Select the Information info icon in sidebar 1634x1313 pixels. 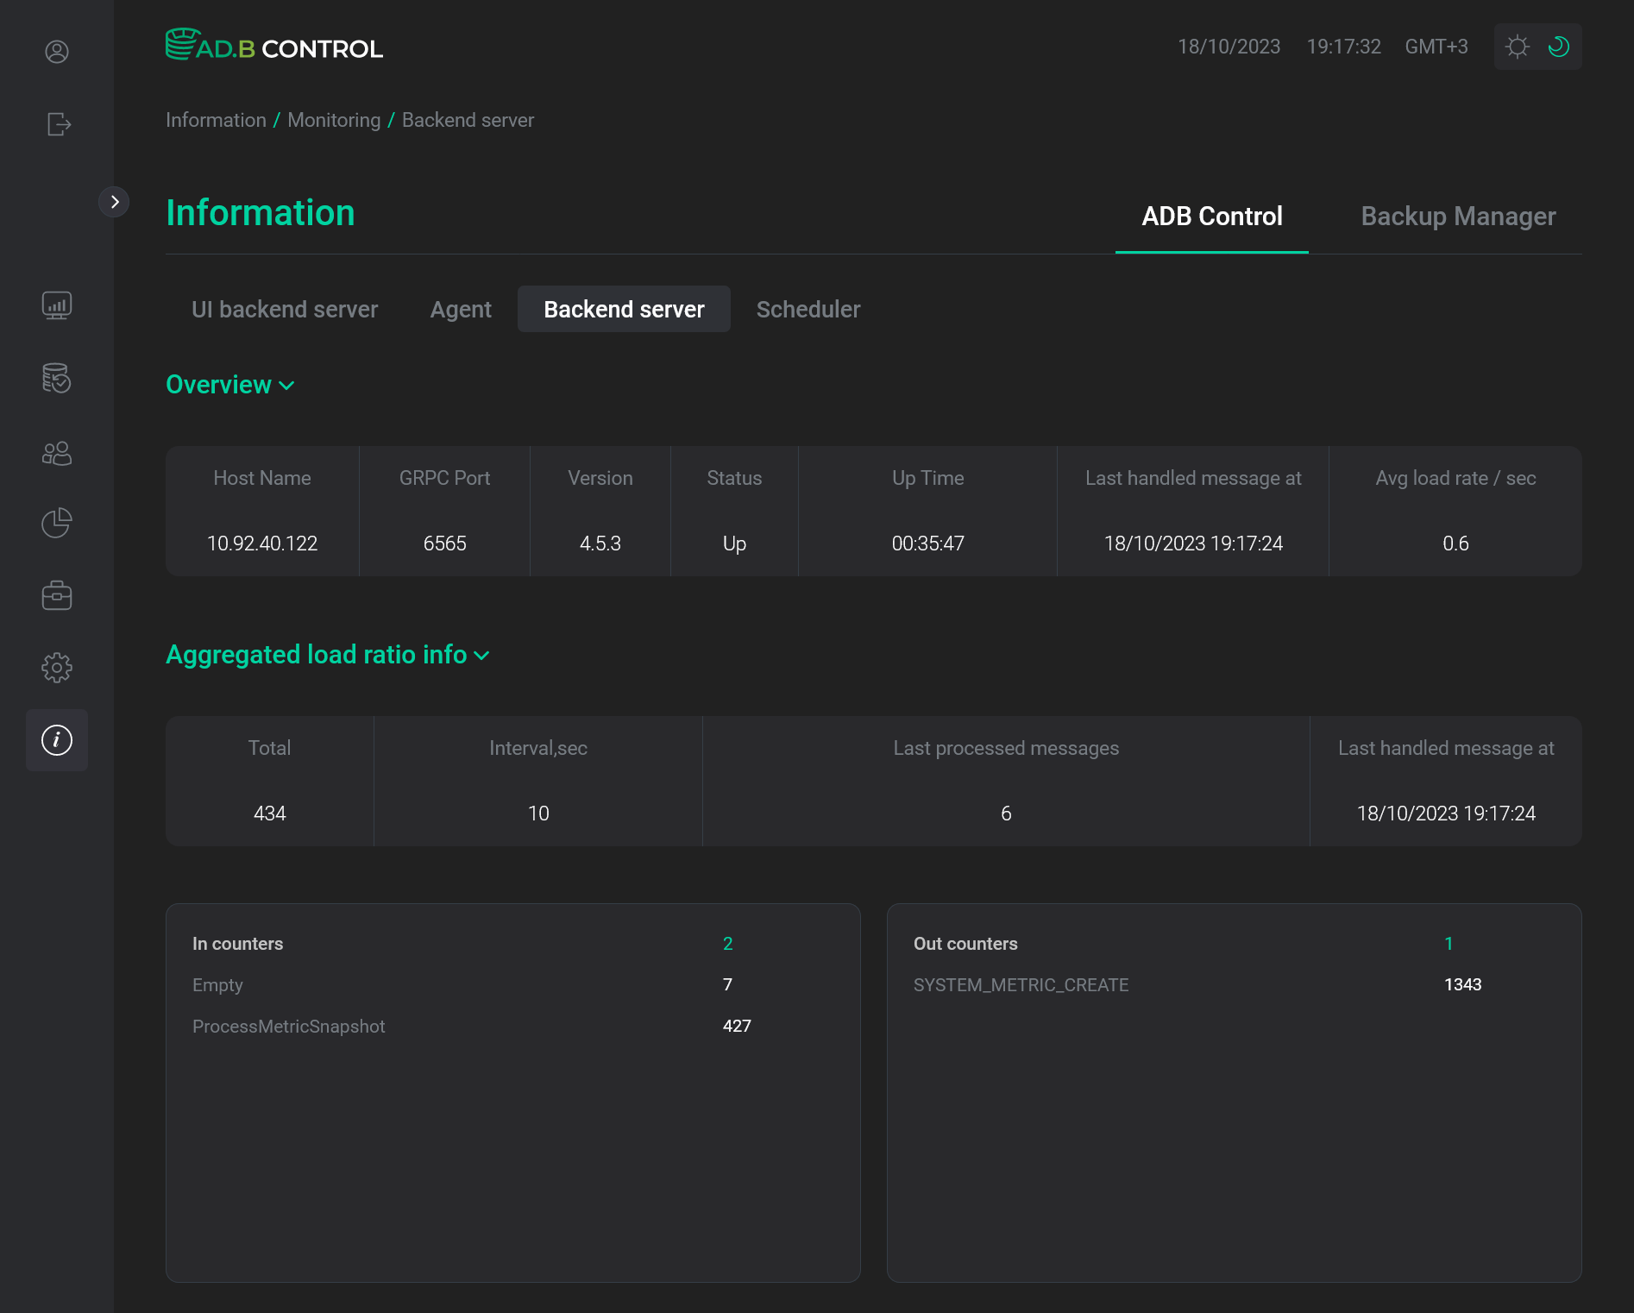[x=57, y=740]
